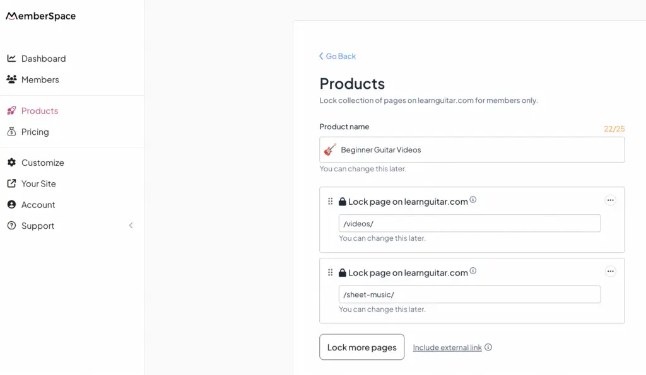
Task: Click the guitar emoji icon in product name
Action: (x=330, y=149)
